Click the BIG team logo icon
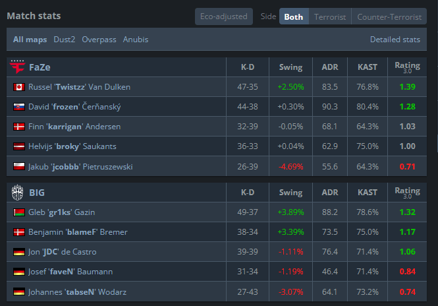The height and width of the screenshot is (306, 438). pos(18,193)
